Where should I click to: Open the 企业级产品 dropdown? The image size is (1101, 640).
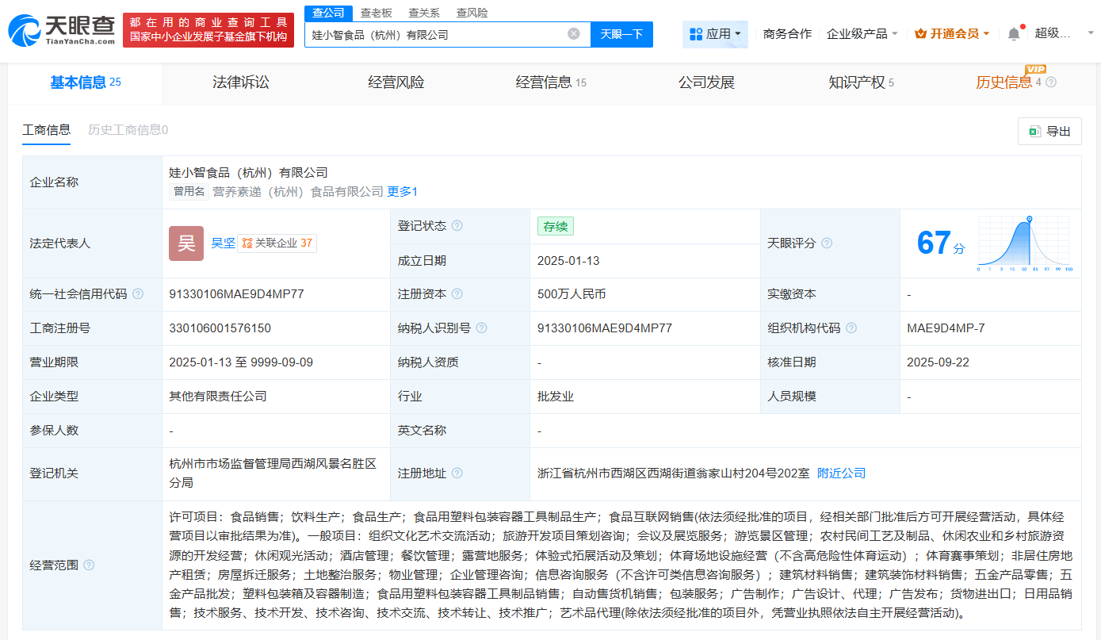862,33
